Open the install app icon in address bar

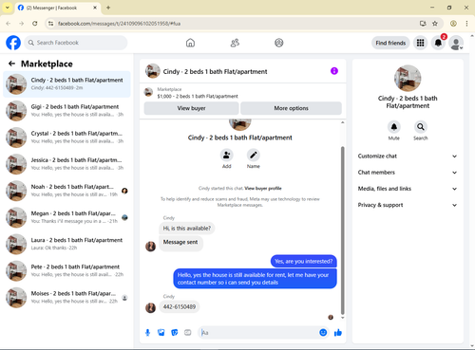[x=423, y=24]
